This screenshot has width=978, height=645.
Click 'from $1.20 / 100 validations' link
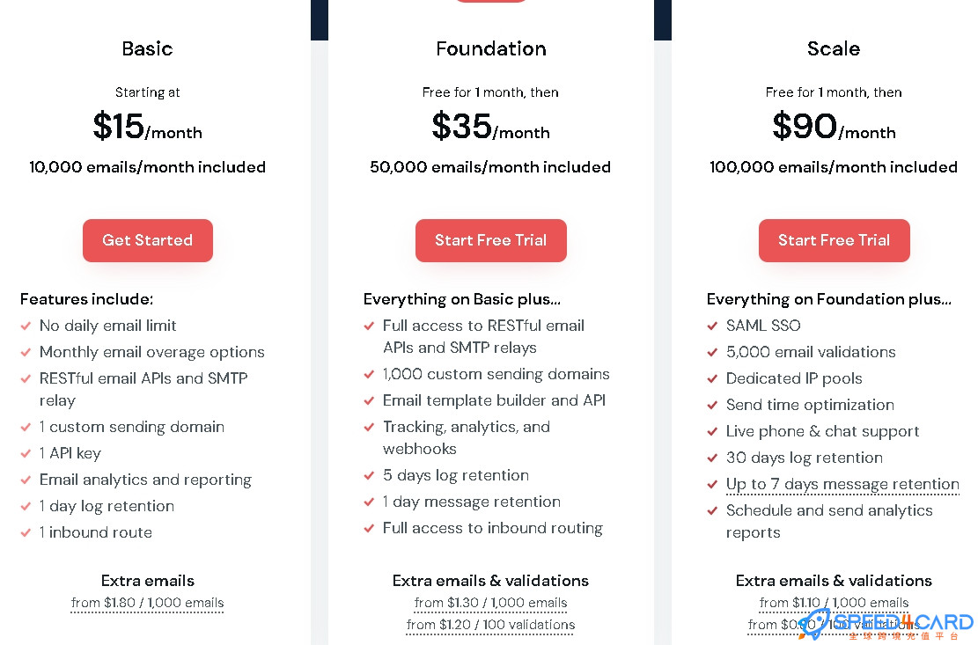click(x=491, y=625)
